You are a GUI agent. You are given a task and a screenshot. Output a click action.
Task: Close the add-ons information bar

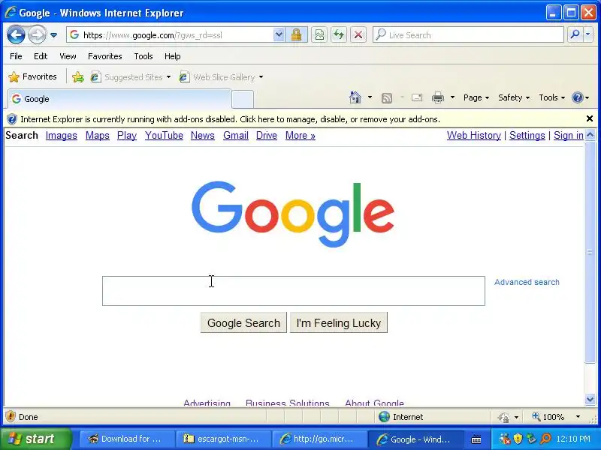(590, 118)
